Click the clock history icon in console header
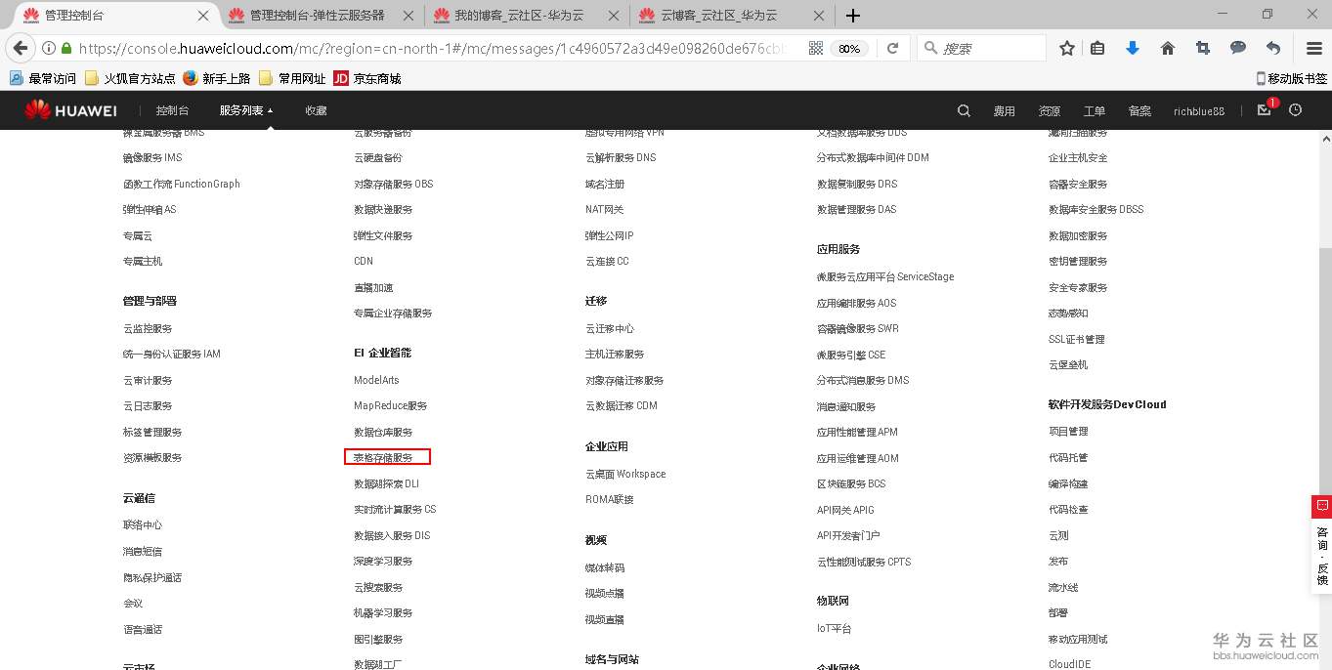 click(1295, 110)
